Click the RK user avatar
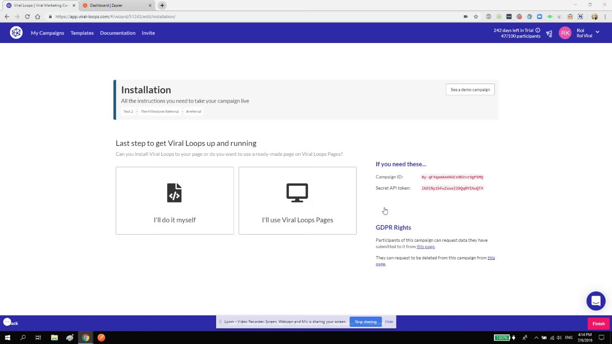This screenshot has width=612, height=344. 565,33
